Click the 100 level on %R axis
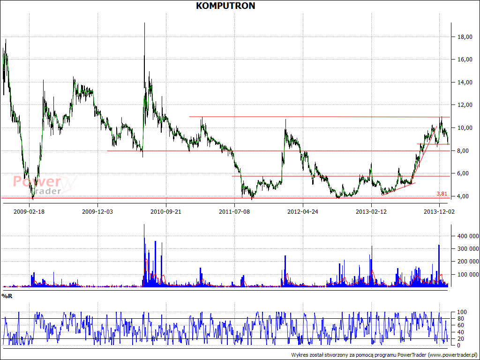 [462, 312]
